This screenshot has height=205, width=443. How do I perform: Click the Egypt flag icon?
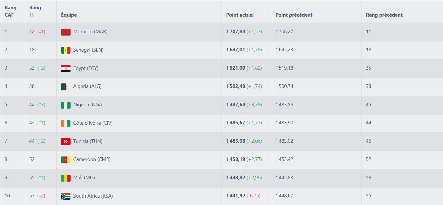[x=65, y=69]
